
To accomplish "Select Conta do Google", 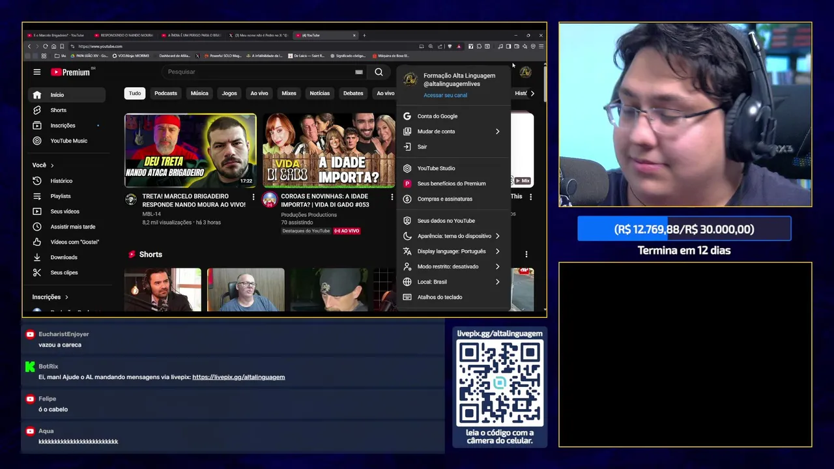I will (x=453, y=116).
